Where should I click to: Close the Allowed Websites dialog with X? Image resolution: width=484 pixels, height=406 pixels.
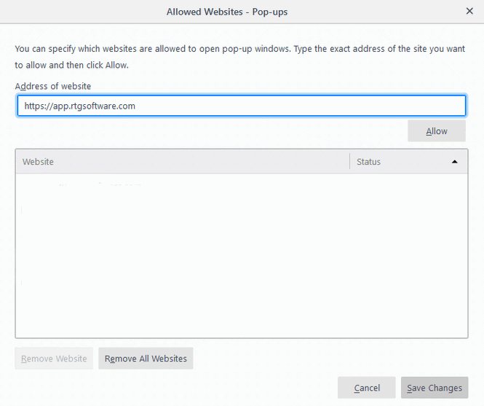[x=469, y=12]
